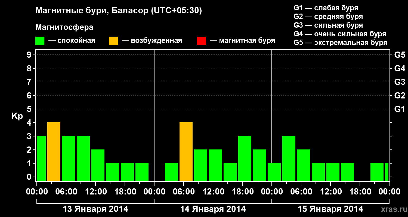The image size is (408, 217).
Task: Click the legend label '— магнитная буря'
Action: (242, 41)
